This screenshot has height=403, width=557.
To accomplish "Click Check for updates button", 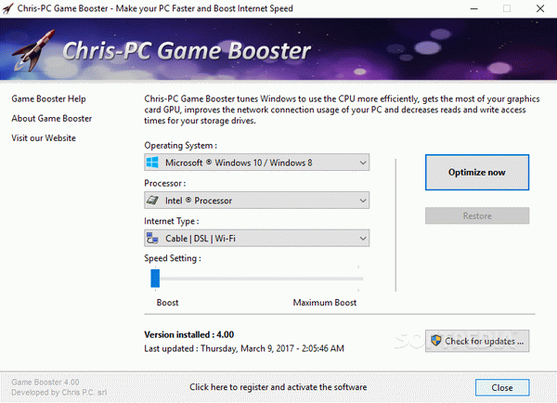I will click(477, 341).
